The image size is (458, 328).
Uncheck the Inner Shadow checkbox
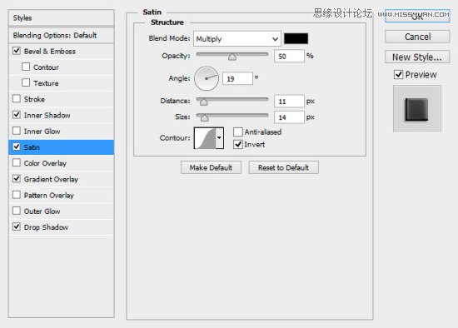click(x=17, y=115)
